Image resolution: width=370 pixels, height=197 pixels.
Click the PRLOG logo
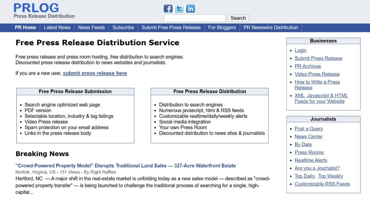click(36, 8)
